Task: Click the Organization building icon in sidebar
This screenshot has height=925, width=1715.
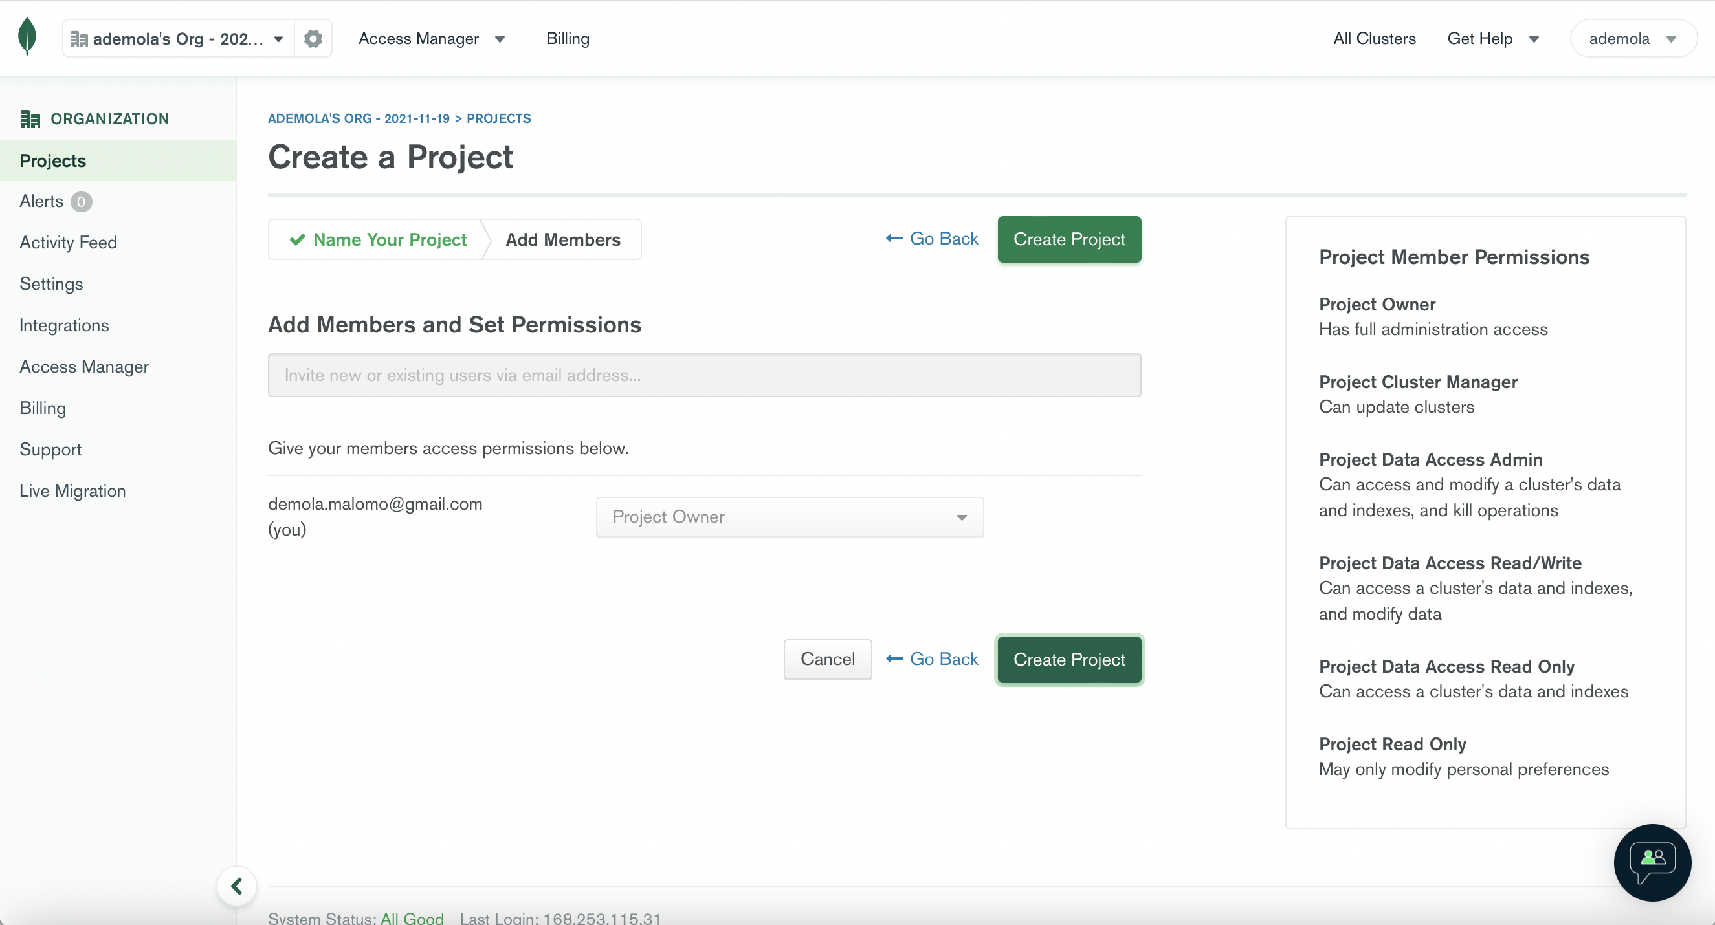Action: tap(30, 119)
